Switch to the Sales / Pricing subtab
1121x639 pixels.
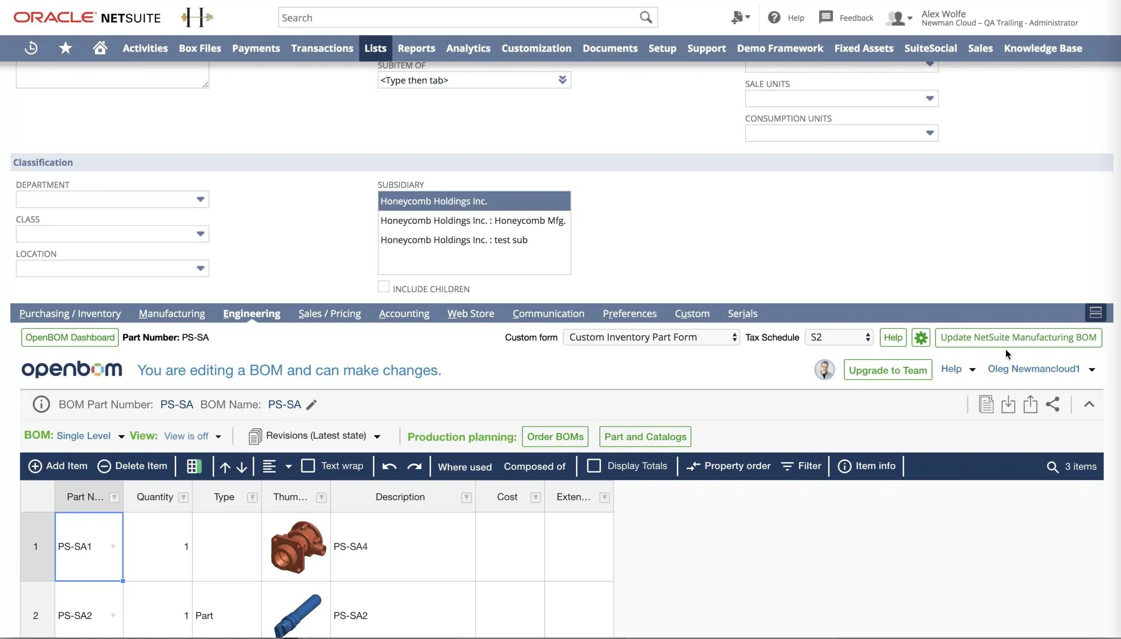(329, 313)
